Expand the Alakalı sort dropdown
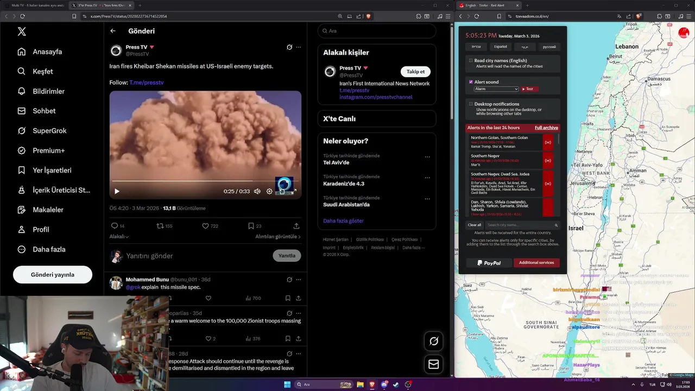 coord(119,237)
